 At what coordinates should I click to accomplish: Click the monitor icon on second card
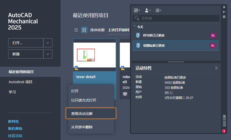(125, 94)
